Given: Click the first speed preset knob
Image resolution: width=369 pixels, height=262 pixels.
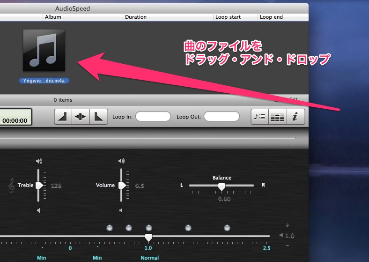Looking at the screenshot, I should click(x=110, y=228).
